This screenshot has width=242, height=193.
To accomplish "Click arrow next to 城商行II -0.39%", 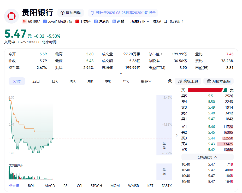I will [182, 21].
